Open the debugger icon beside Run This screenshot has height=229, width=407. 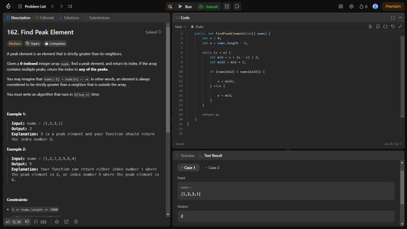170,7
